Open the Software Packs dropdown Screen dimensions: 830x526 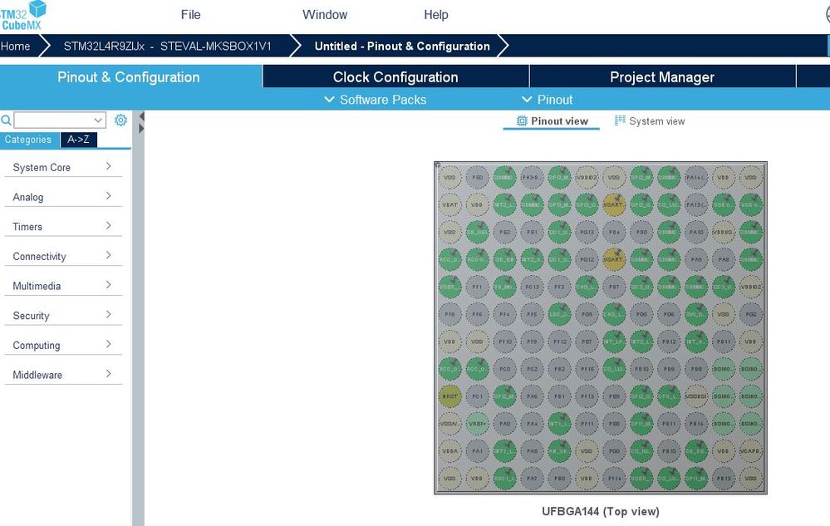(x=375, y=100)
